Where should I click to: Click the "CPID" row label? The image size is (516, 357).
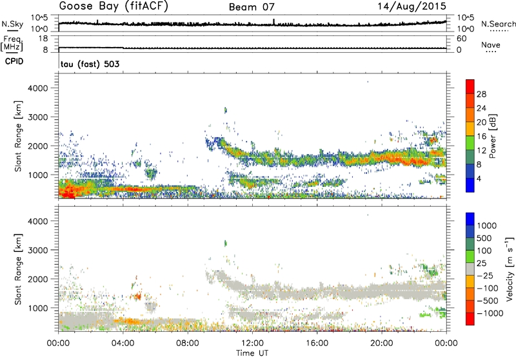pos(14,61)
